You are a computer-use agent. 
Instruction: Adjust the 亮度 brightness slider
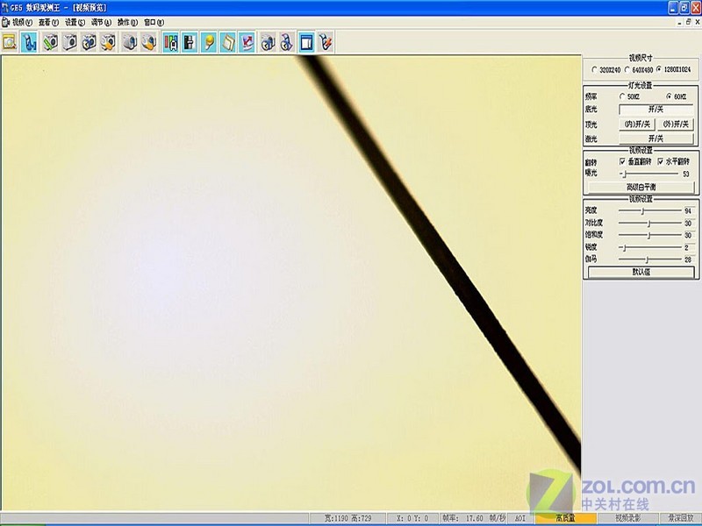[x=650, y=210]
